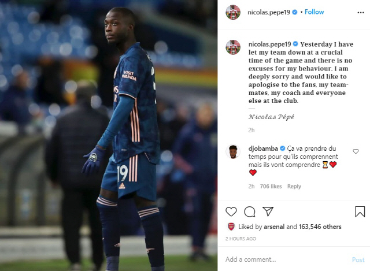Like the post with the heart icon
The image size is (370, 271).
pos(231,211)
